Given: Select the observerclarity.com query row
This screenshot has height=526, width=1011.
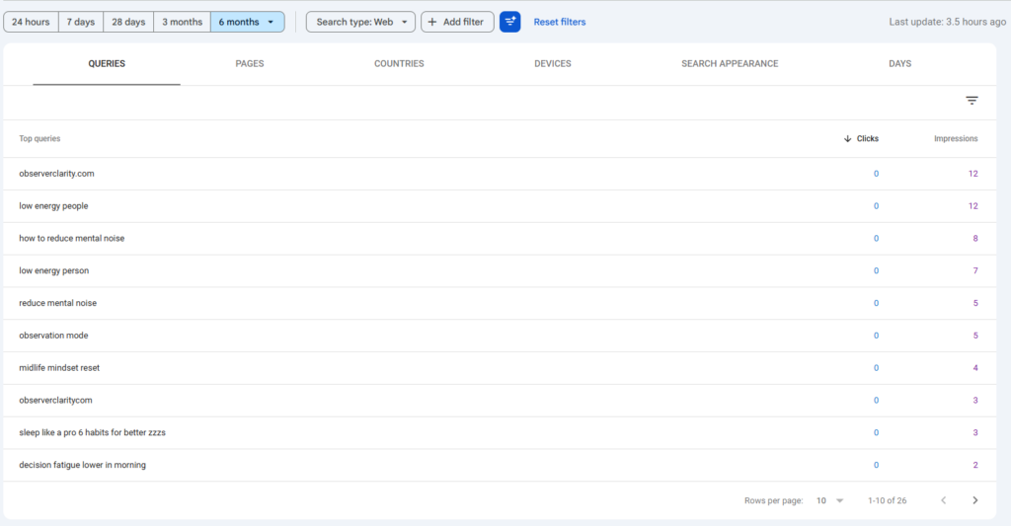Looking at the screenshot, I should [x=499, y=174].
